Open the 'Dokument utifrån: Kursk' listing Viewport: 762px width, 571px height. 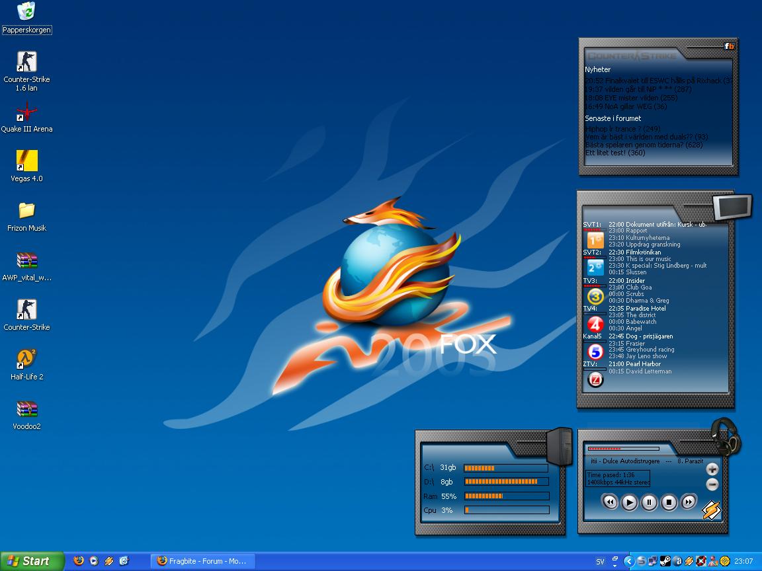pyautogui.click(x=657, y=224)
